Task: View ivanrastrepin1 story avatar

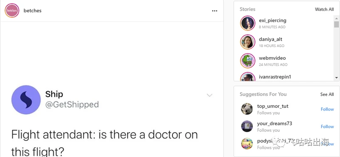Action: (248, 77)
